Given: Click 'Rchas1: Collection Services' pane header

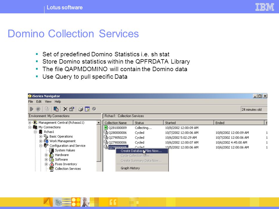Looking at the screenshot, I should click(x=185, y=116).
